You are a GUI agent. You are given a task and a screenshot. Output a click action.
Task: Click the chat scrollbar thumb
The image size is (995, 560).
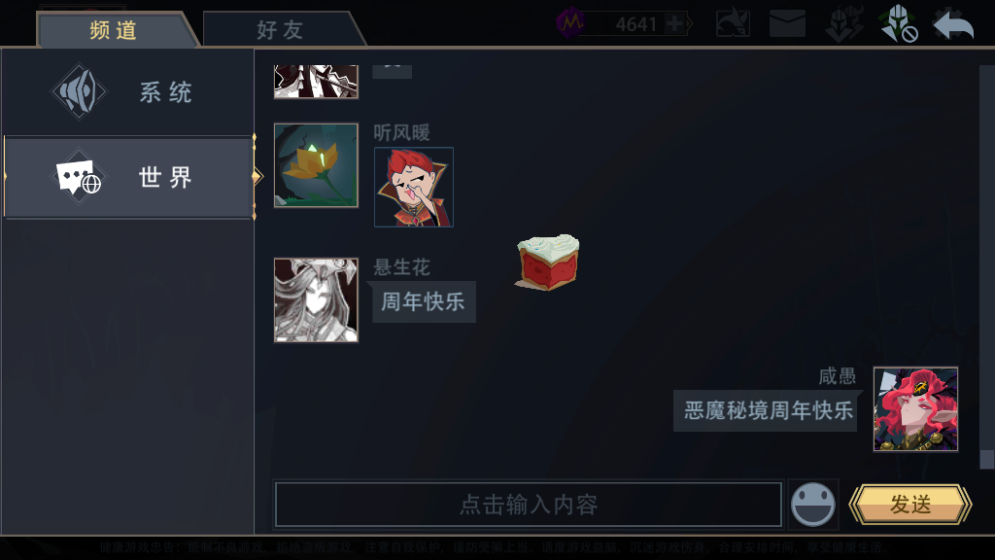tap(986, 459)
